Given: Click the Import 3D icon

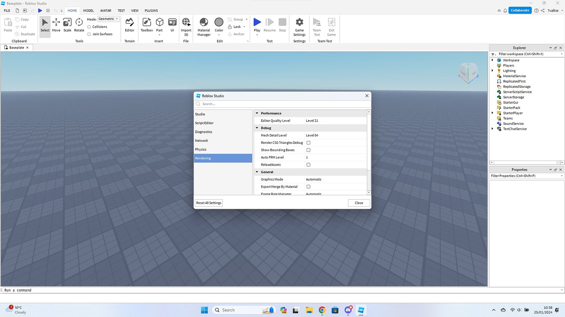Looking at the screenshot, I should pyautogui.click(x=186, y=24).
